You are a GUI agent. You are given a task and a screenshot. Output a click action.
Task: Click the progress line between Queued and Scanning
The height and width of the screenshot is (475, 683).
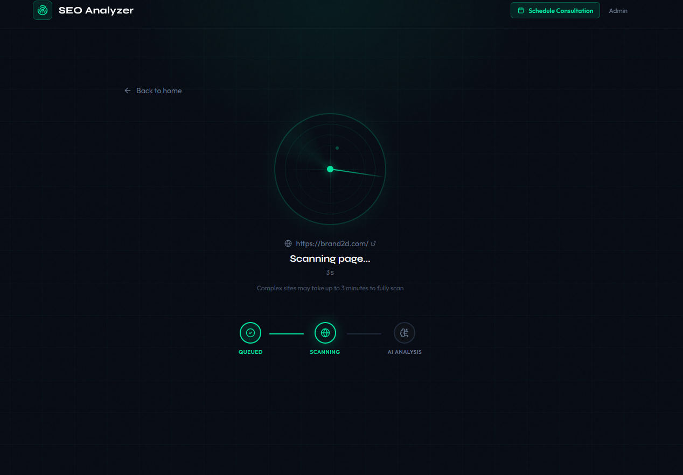287,333
